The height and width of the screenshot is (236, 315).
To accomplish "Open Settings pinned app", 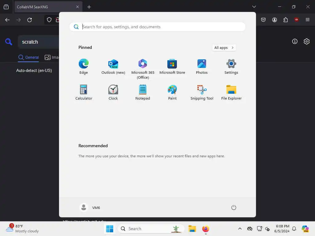I will [x=231, y=67].
